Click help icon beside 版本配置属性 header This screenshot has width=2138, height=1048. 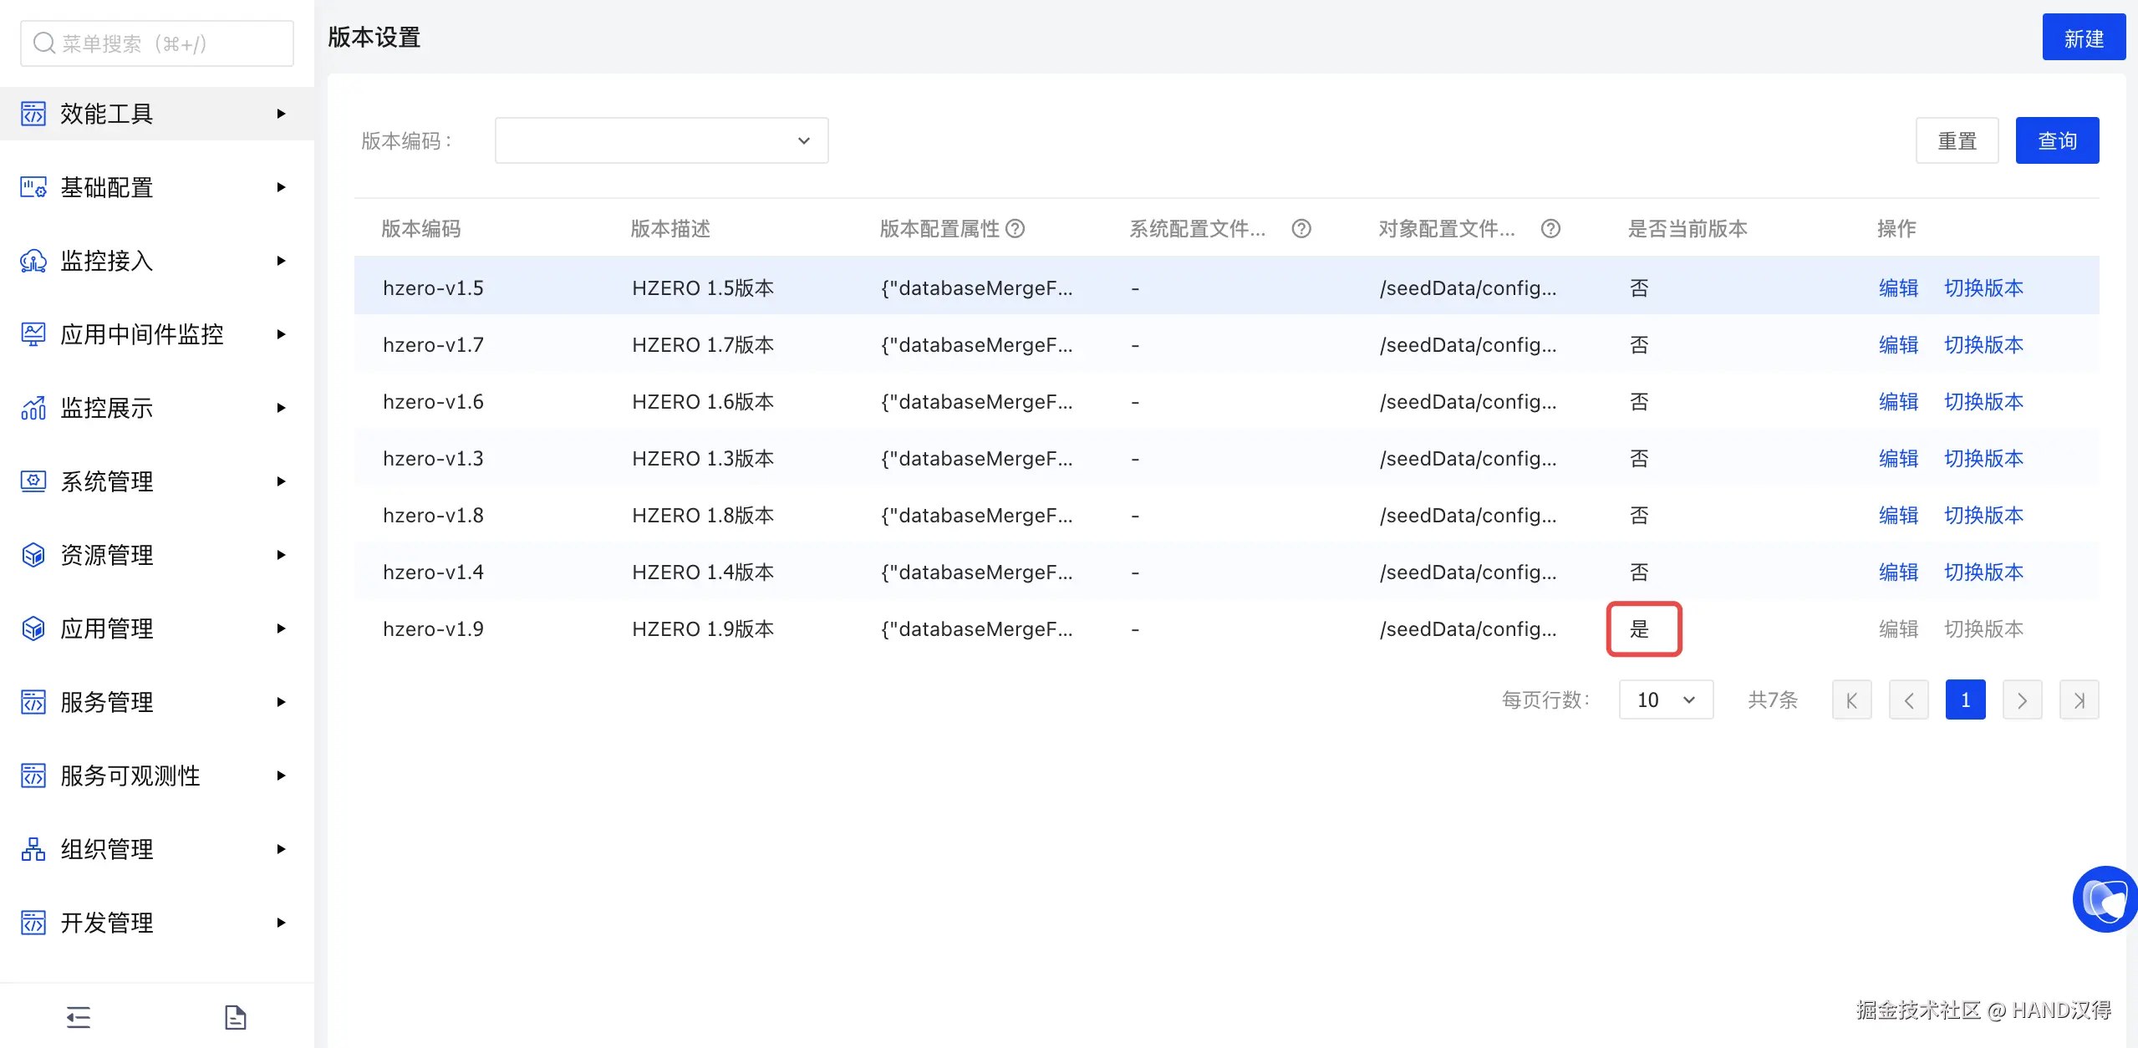coord(1015,229)
